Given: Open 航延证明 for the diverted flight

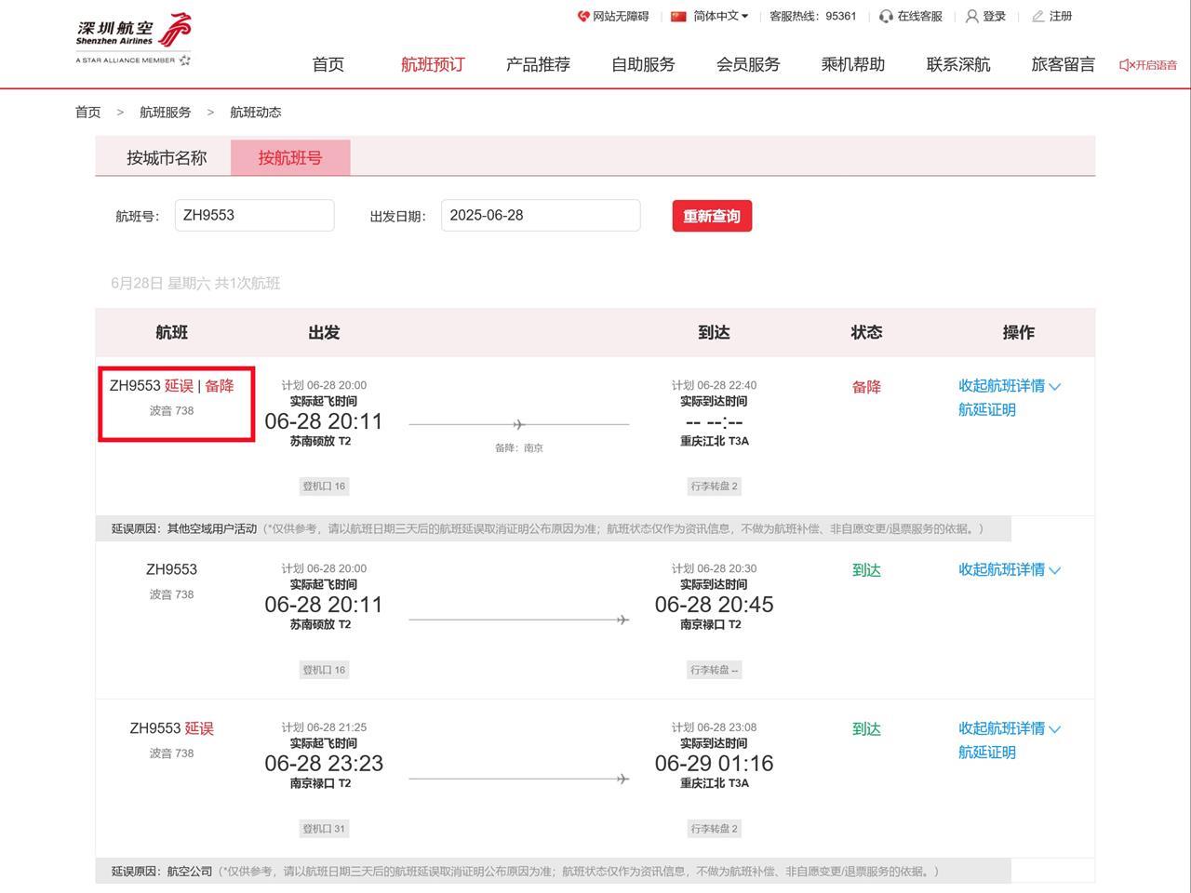Looking at the screenshot, I should (x=987, y=410).
